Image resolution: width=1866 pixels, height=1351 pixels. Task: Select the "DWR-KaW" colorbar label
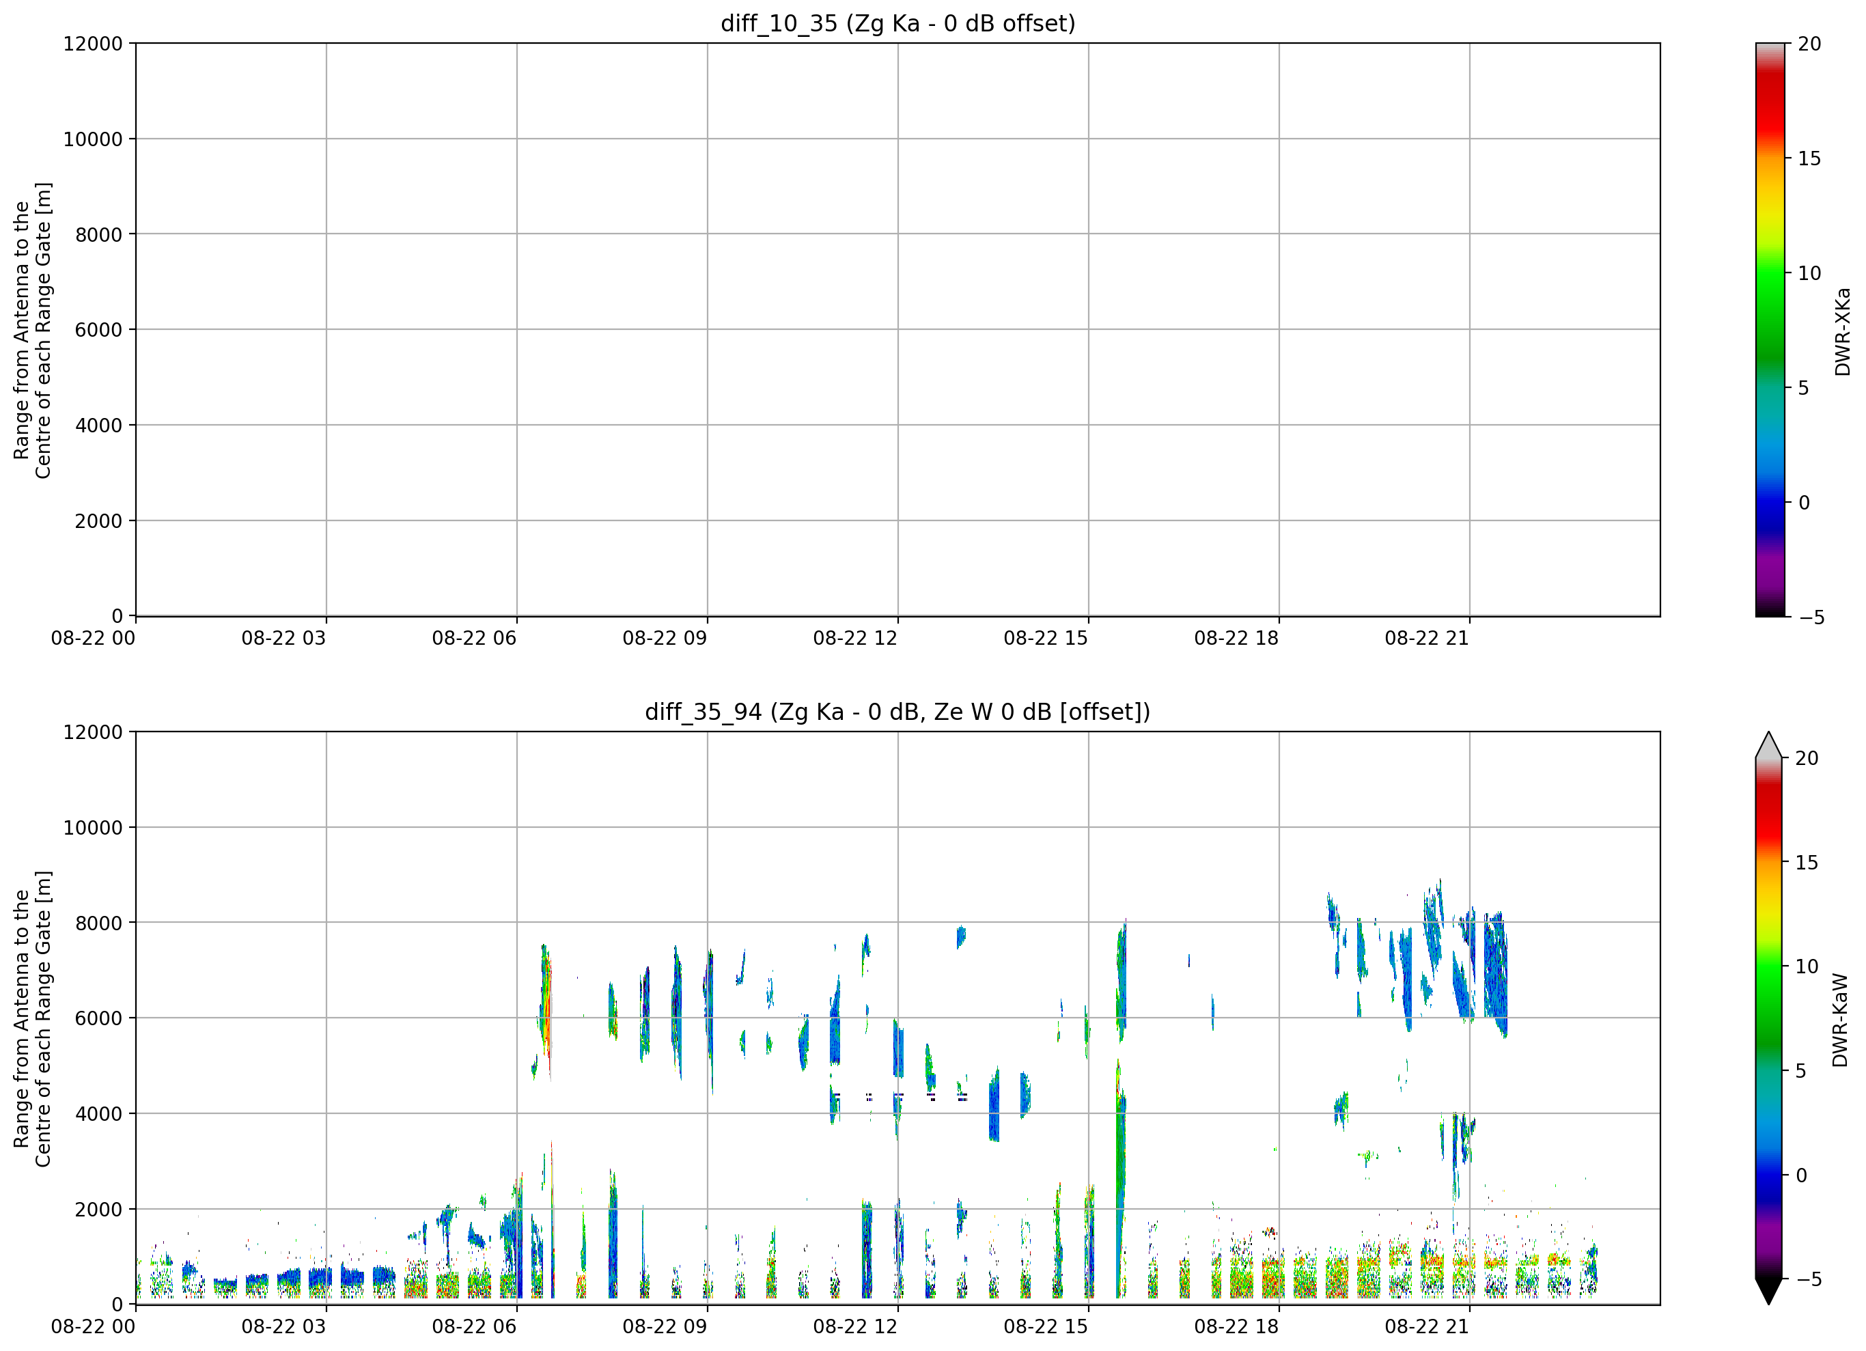click(1841, 1020)
